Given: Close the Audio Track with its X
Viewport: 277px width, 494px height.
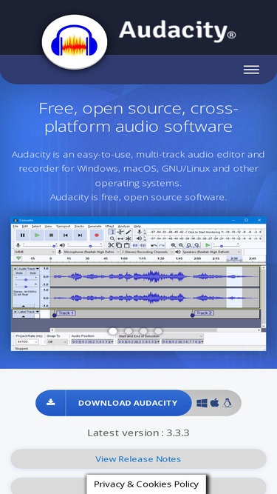Looking at the screenshot, I should pos(15,269).
